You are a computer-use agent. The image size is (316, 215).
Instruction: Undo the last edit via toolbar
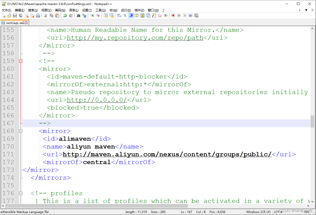point(65,16)
